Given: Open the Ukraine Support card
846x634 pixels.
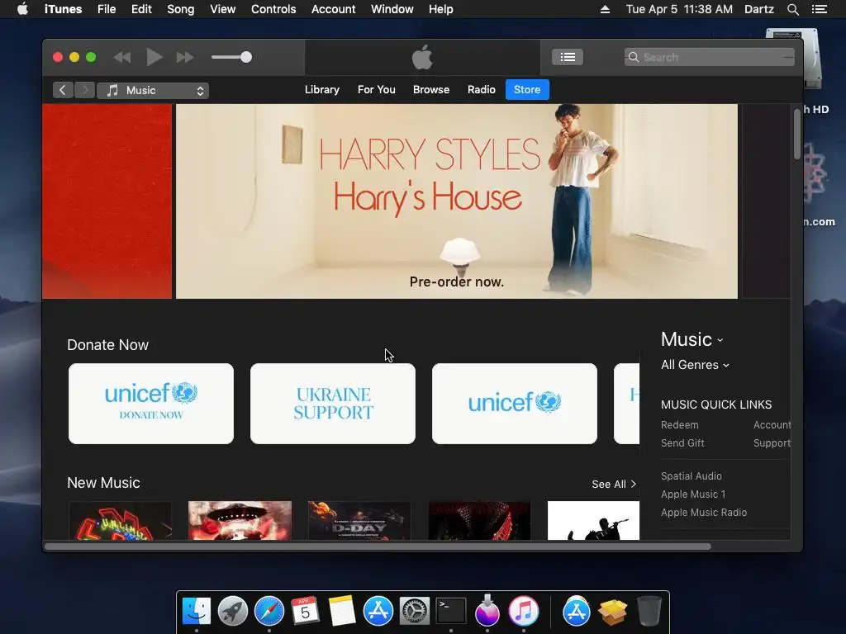Looking at the screenshot, I should coord(333,404).
